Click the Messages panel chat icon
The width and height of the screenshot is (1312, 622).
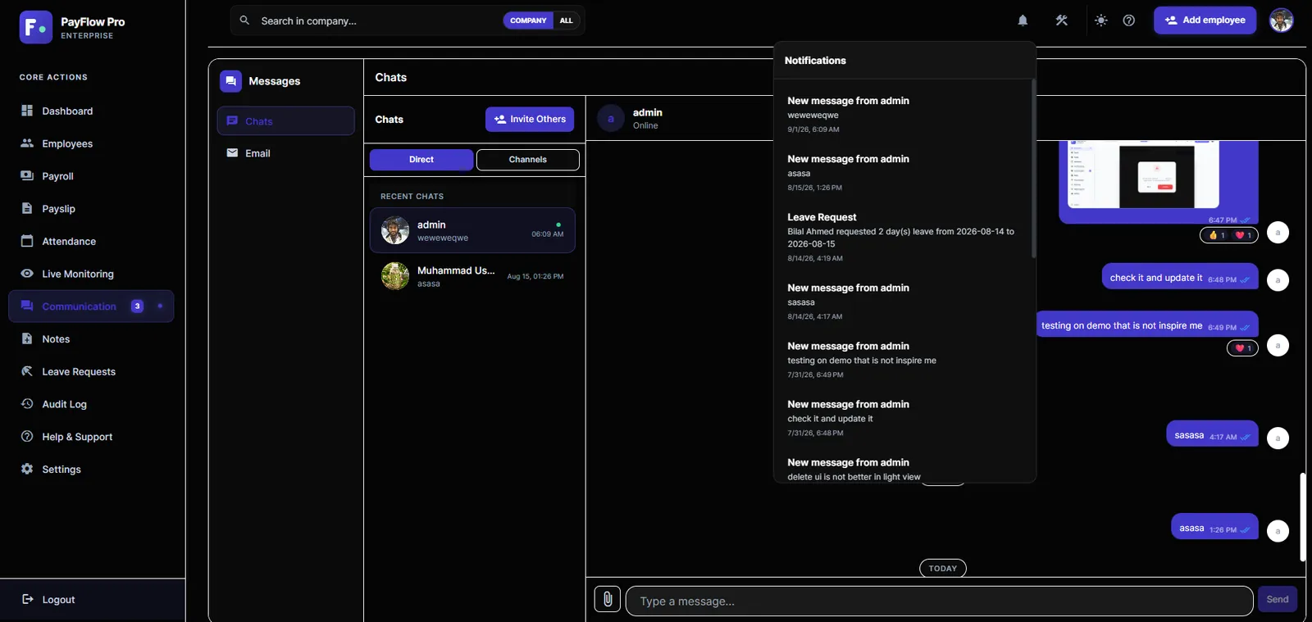click(x=230, y=81)
